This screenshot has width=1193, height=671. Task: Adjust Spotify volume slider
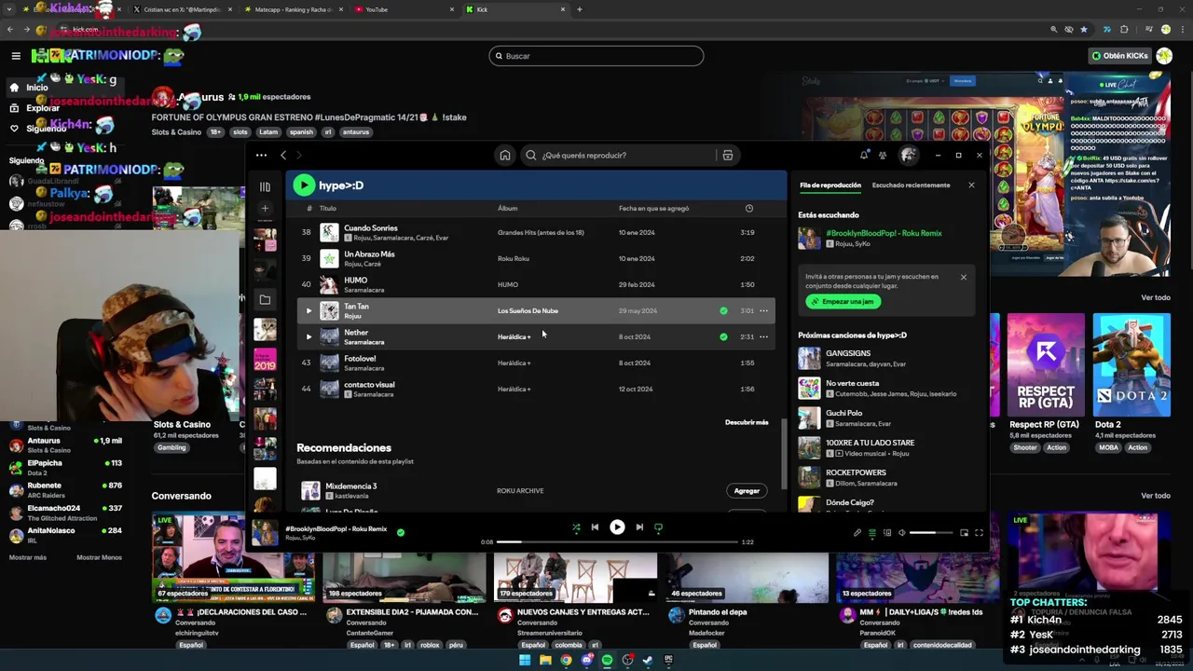[931, 533]
